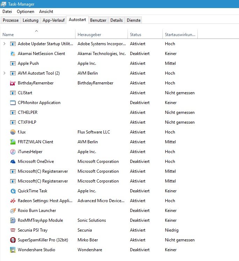Viewport: 239px width, 261px height.
Task: Click the CTXFIHLP row name
Action: [27, 122]
